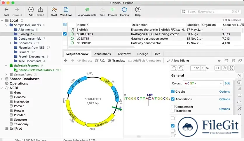Toggle the select-all checkbox in table header
Image resolution: width=244 pixels, height=141 pixels.
pos(65,24)
